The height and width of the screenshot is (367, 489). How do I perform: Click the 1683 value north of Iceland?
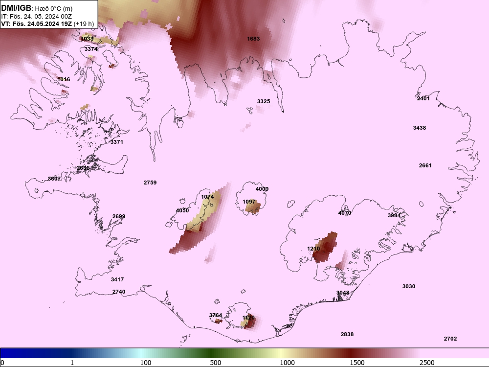click(253, 39)
